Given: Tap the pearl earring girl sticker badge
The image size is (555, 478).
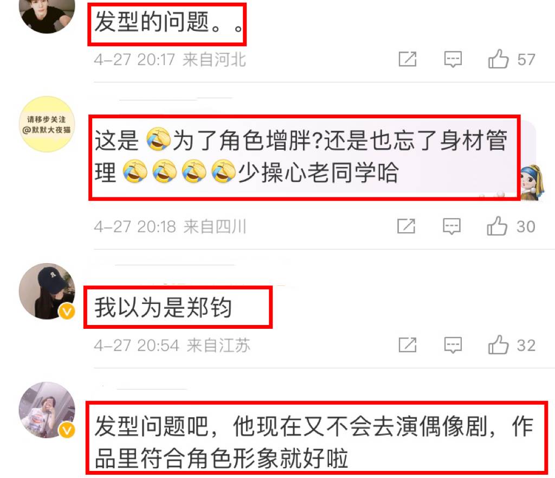Looking at the screenshot, I should 532,182.
